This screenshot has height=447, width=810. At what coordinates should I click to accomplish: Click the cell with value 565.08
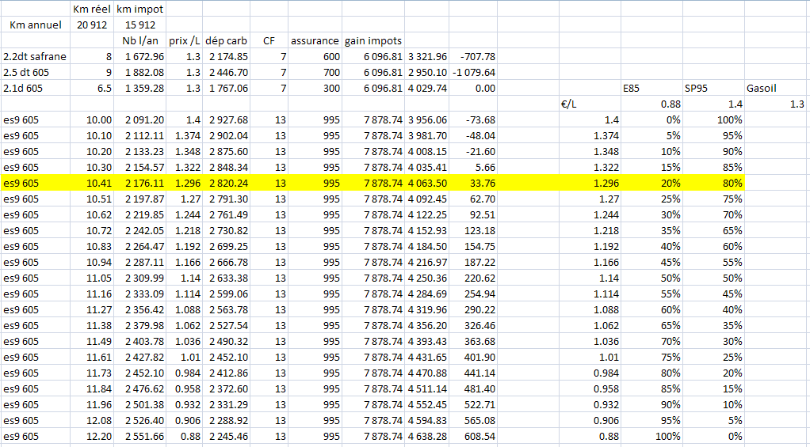tap(472, 421)
